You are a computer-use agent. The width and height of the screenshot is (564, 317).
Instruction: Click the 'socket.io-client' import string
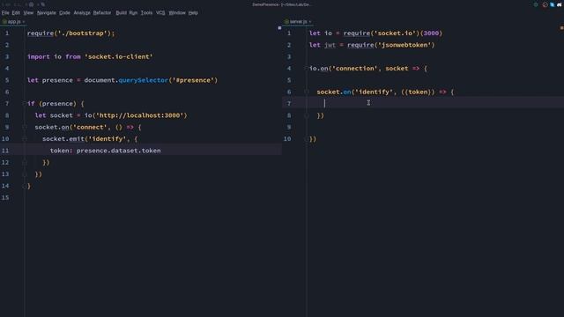[119, 56]
